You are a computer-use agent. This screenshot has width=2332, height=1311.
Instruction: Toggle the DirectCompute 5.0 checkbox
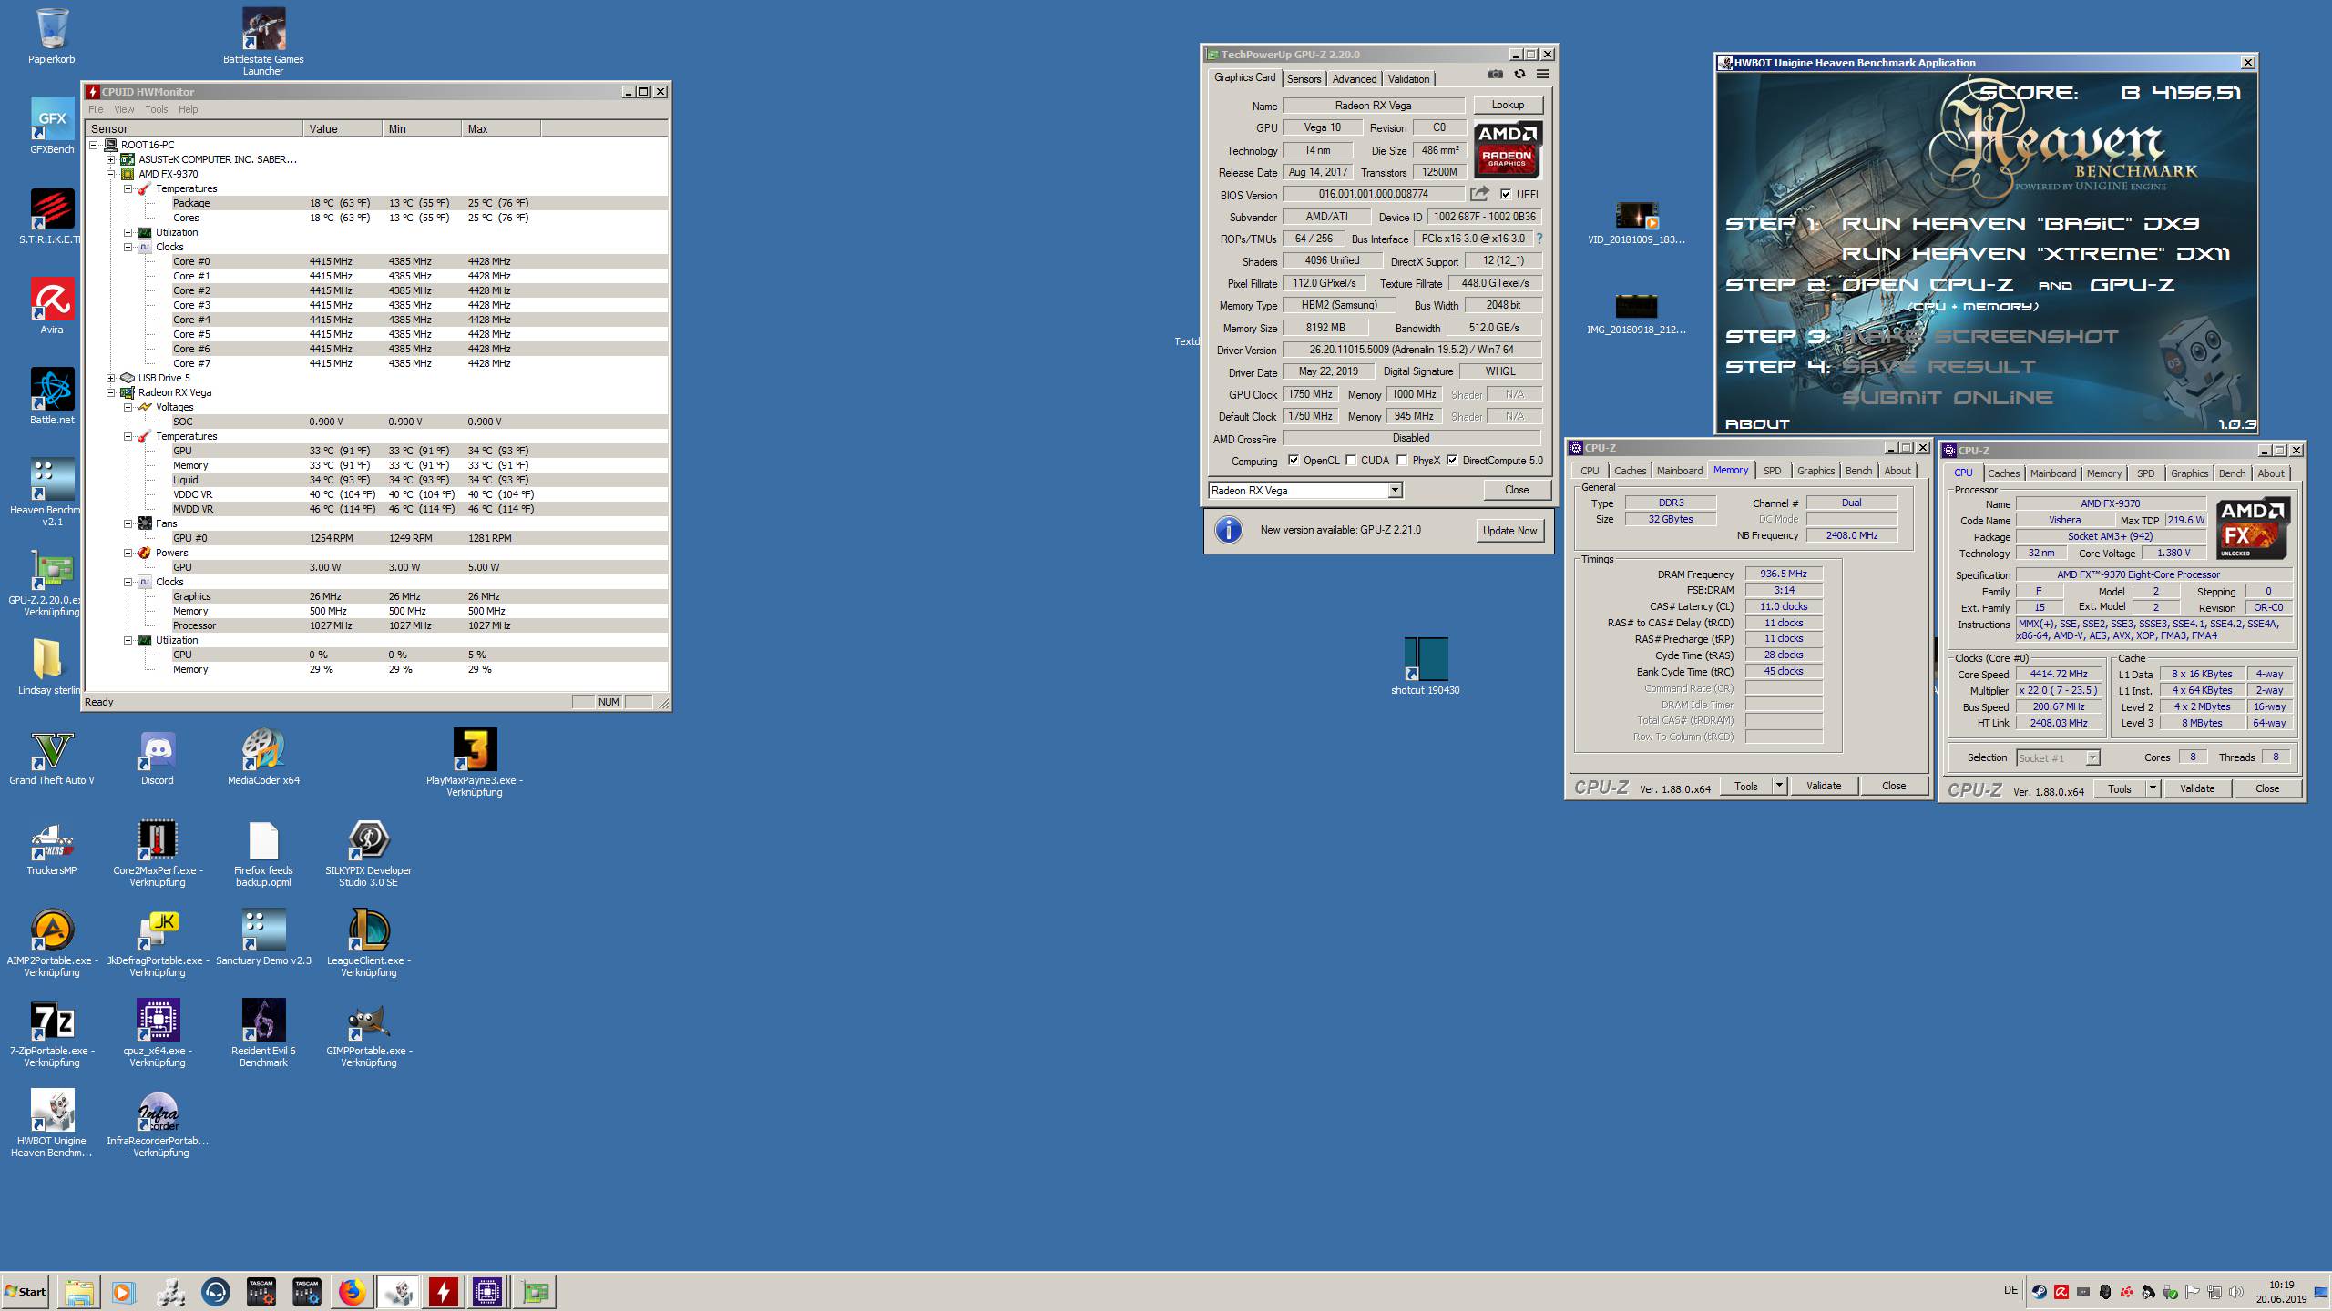1452,461
